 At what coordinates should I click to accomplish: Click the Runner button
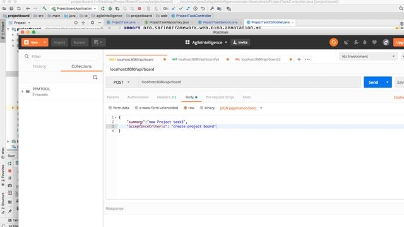tap(80, 42)
